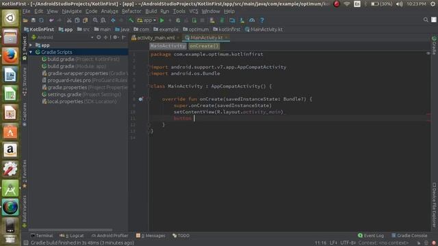Viewport: 438px width, 246px height.
Task: Open the Event Log
Action: [371, 236]
